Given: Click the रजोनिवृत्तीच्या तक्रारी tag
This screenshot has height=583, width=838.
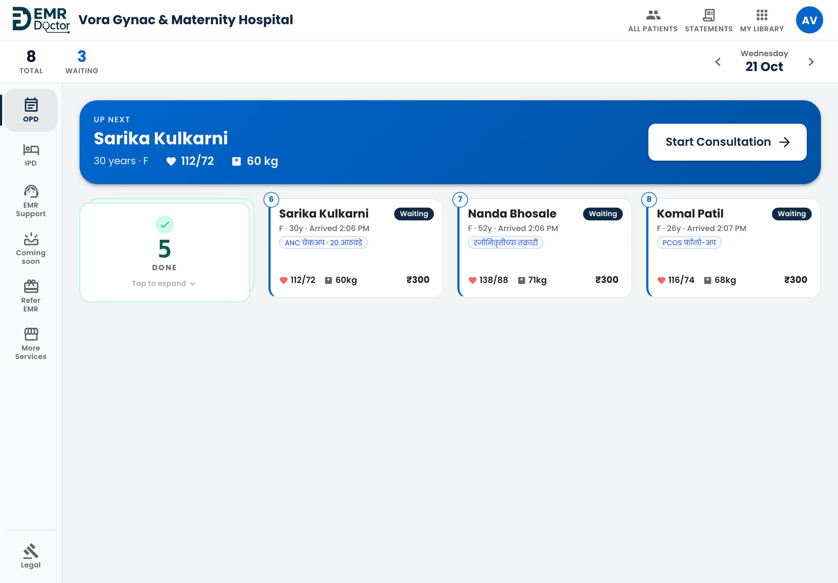Looking at the screenshot, I should tap(506, 242).
